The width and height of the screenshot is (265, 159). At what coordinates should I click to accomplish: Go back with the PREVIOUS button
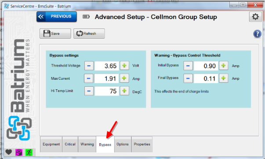point(57,17)
